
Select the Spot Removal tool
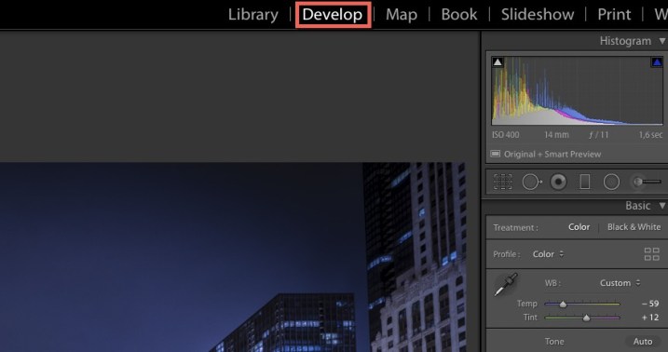(532, 182)
